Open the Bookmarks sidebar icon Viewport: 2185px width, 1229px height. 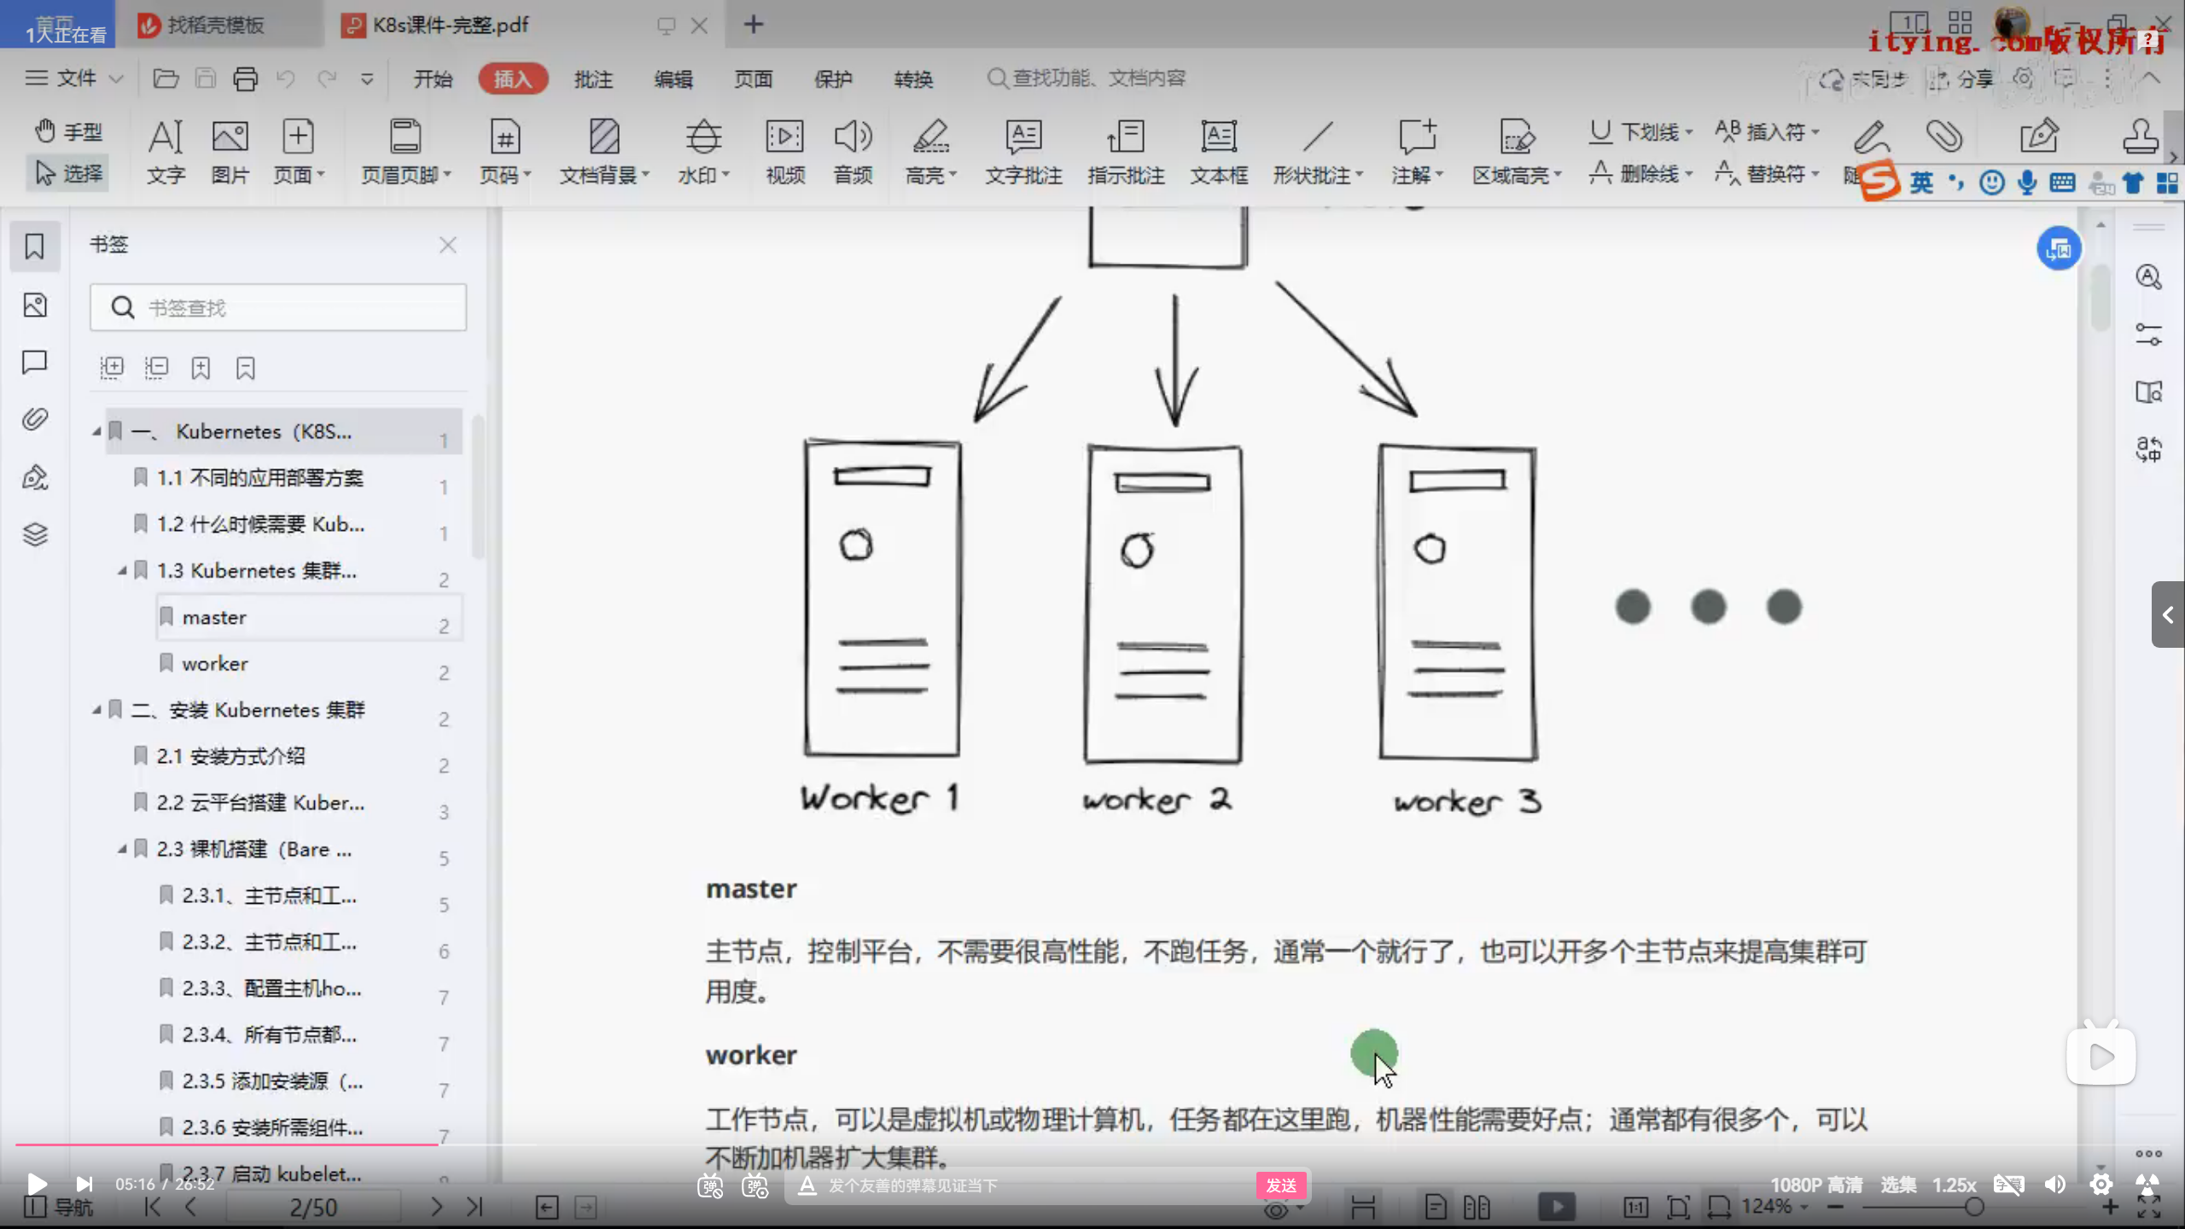pos(34,247)
